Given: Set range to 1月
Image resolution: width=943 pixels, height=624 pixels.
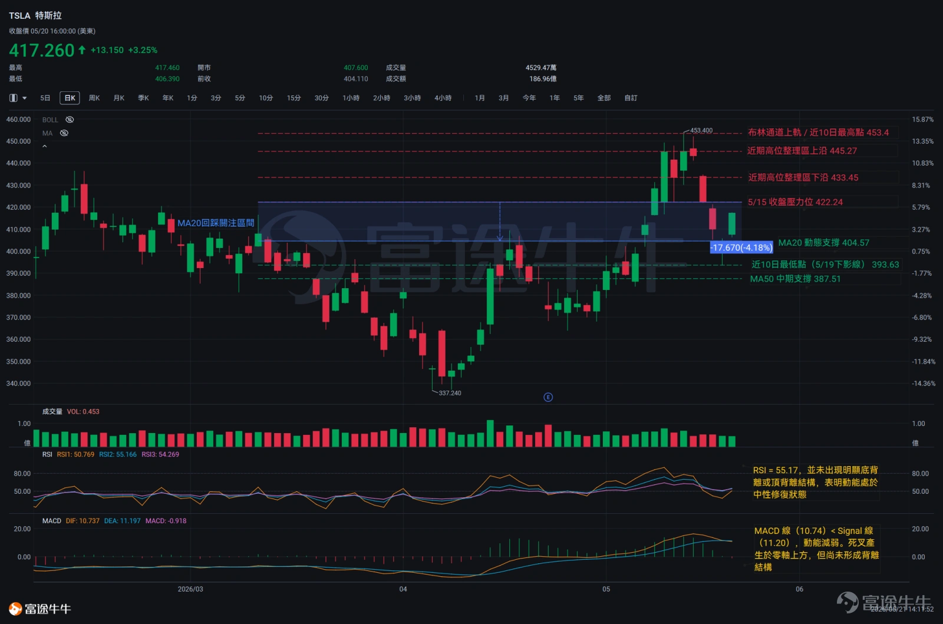Looking at the screenshot, I should point(480,98).
